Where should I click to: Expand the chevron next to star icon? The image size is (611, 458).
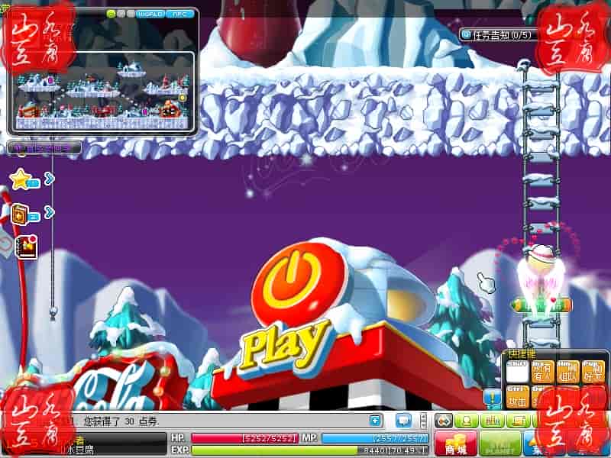point(49,179)
